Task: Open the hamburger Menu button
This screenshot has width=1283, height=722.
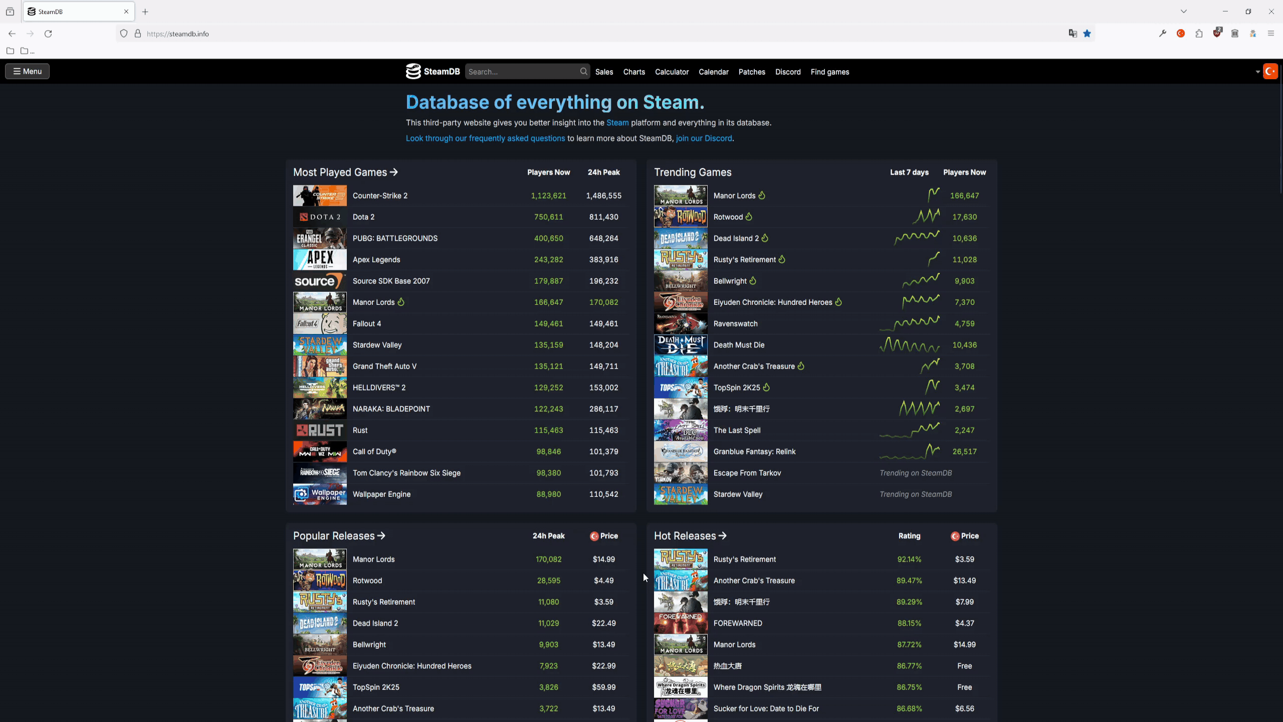Action: 28,71
